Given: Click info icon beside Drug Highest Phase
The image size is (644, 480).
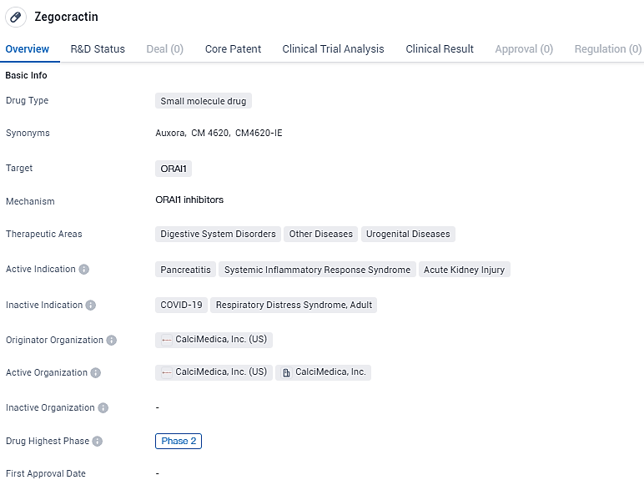Looking at the screenshot, I should point(98,442).
